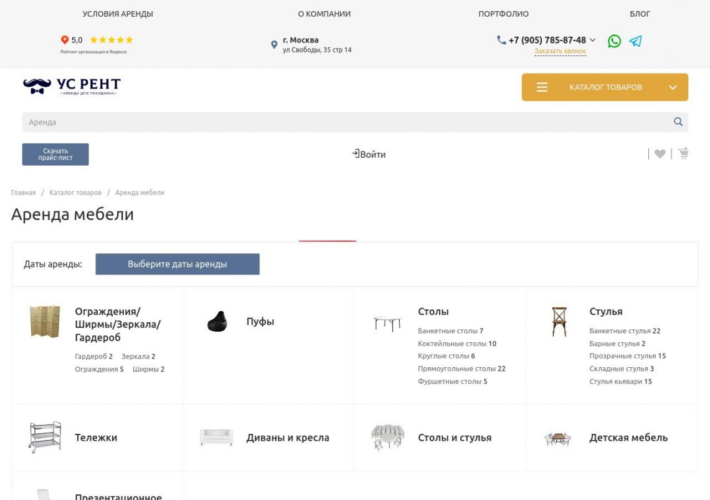Open the favorites heart icon
Screen dimensions: 710x500
point(660,154)
